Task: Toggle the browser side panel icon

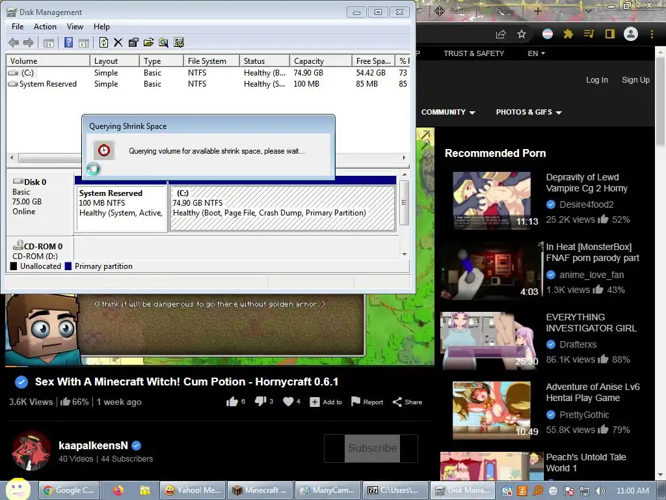Action: pyautogui.click(x=610, y=34)
